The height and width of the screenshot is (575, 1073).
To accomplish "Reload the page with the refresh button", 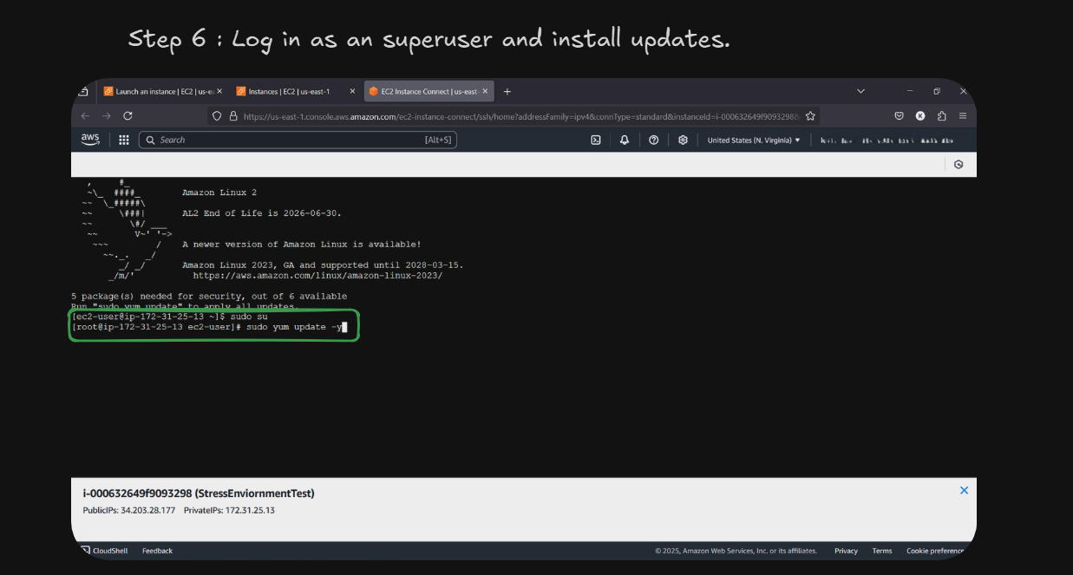I will tap(128, 115).
